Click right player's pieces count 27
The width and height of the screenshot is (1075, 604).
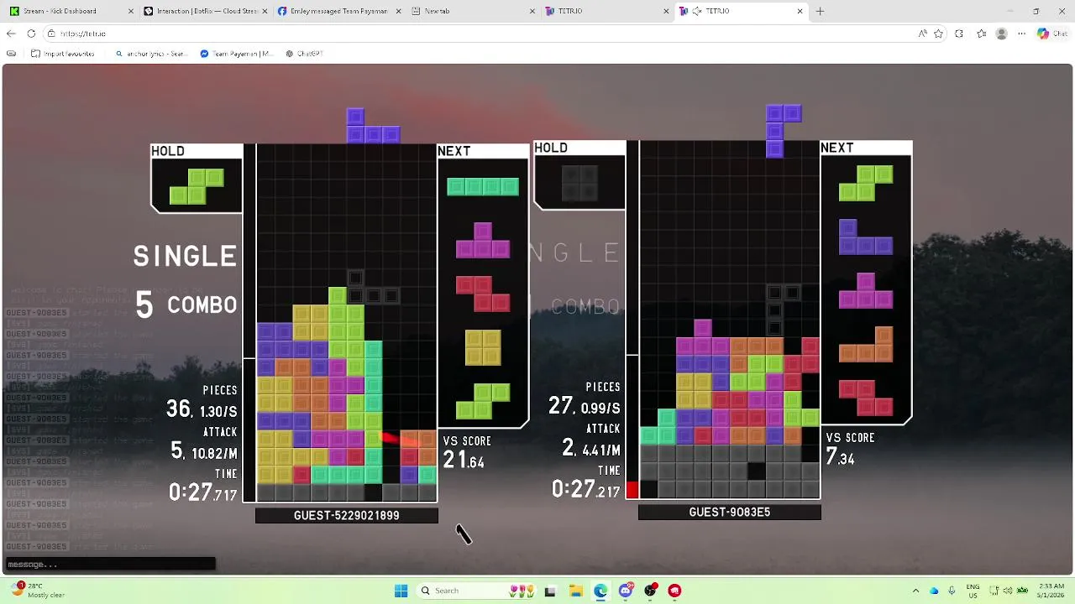coord(561,406)
